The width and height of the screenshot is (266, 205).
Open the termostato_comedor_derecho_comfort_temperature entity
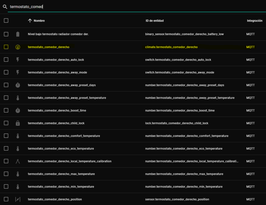(x=64, y=136)
